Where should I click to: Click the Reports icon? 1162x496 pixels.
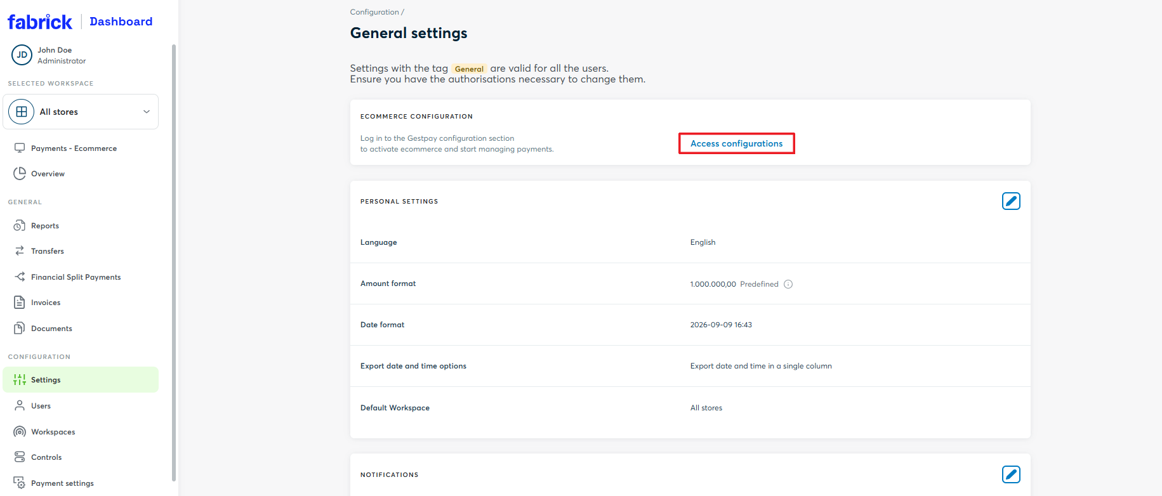coord(20,226)
